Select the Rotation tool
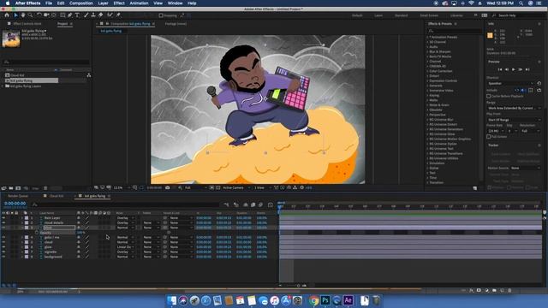 click(39, 15)
